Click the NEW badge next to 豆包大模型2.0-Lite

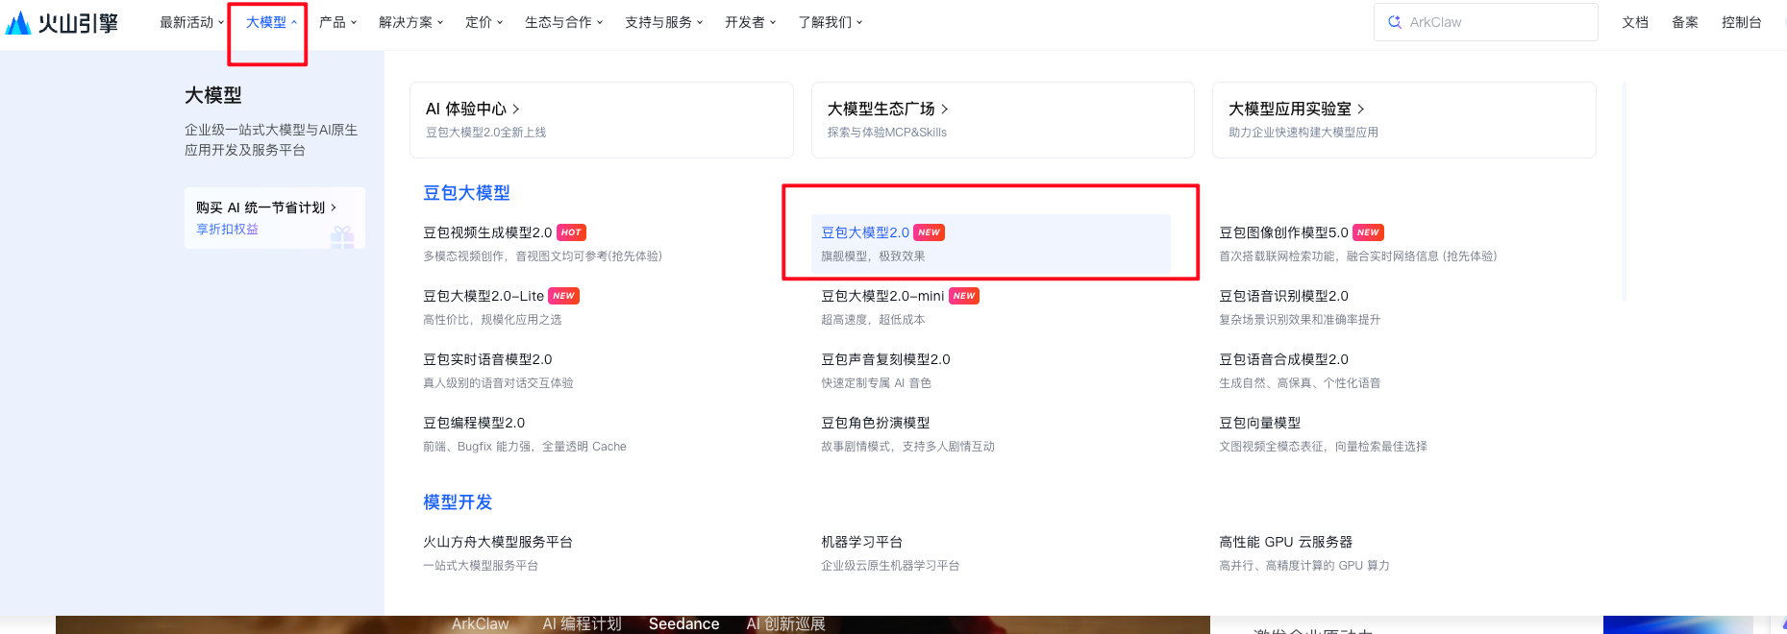coord(564,296)
